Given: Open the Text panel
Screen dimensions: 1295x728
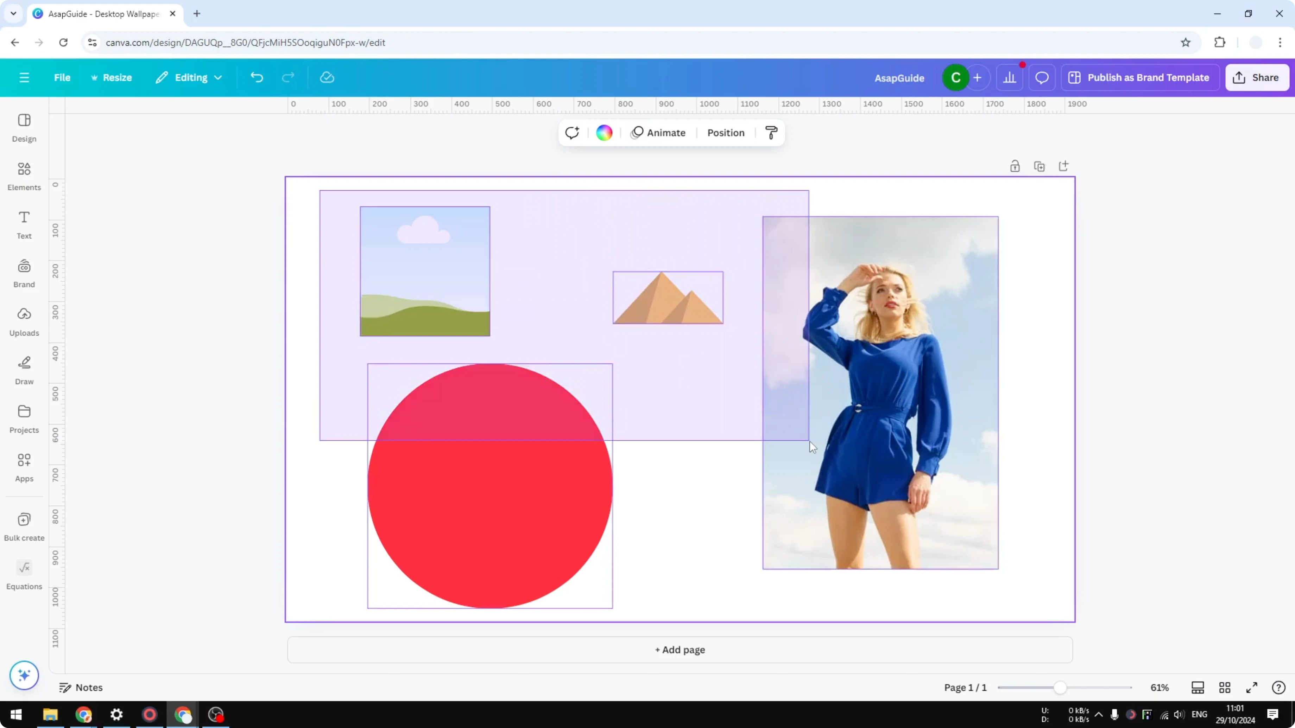Looking at the screenshot, I should click(24, 224).
